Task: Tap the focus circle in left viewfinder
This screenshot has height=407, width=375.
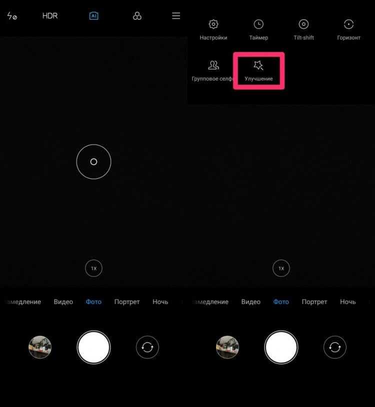Action: pos(93,161)
